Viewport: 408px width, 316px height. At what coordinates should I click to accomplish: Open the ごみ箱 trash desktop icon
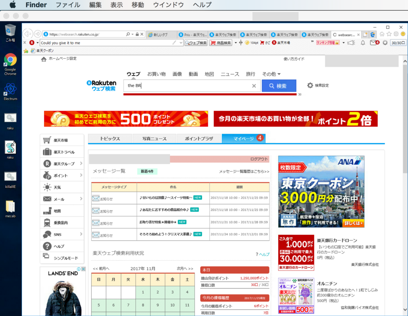[10, 33]
